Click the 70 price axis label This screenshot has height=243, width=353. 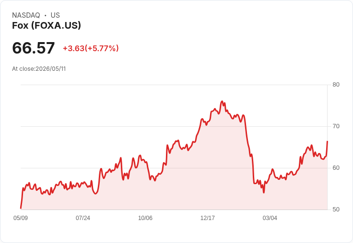tap(336, 126)
